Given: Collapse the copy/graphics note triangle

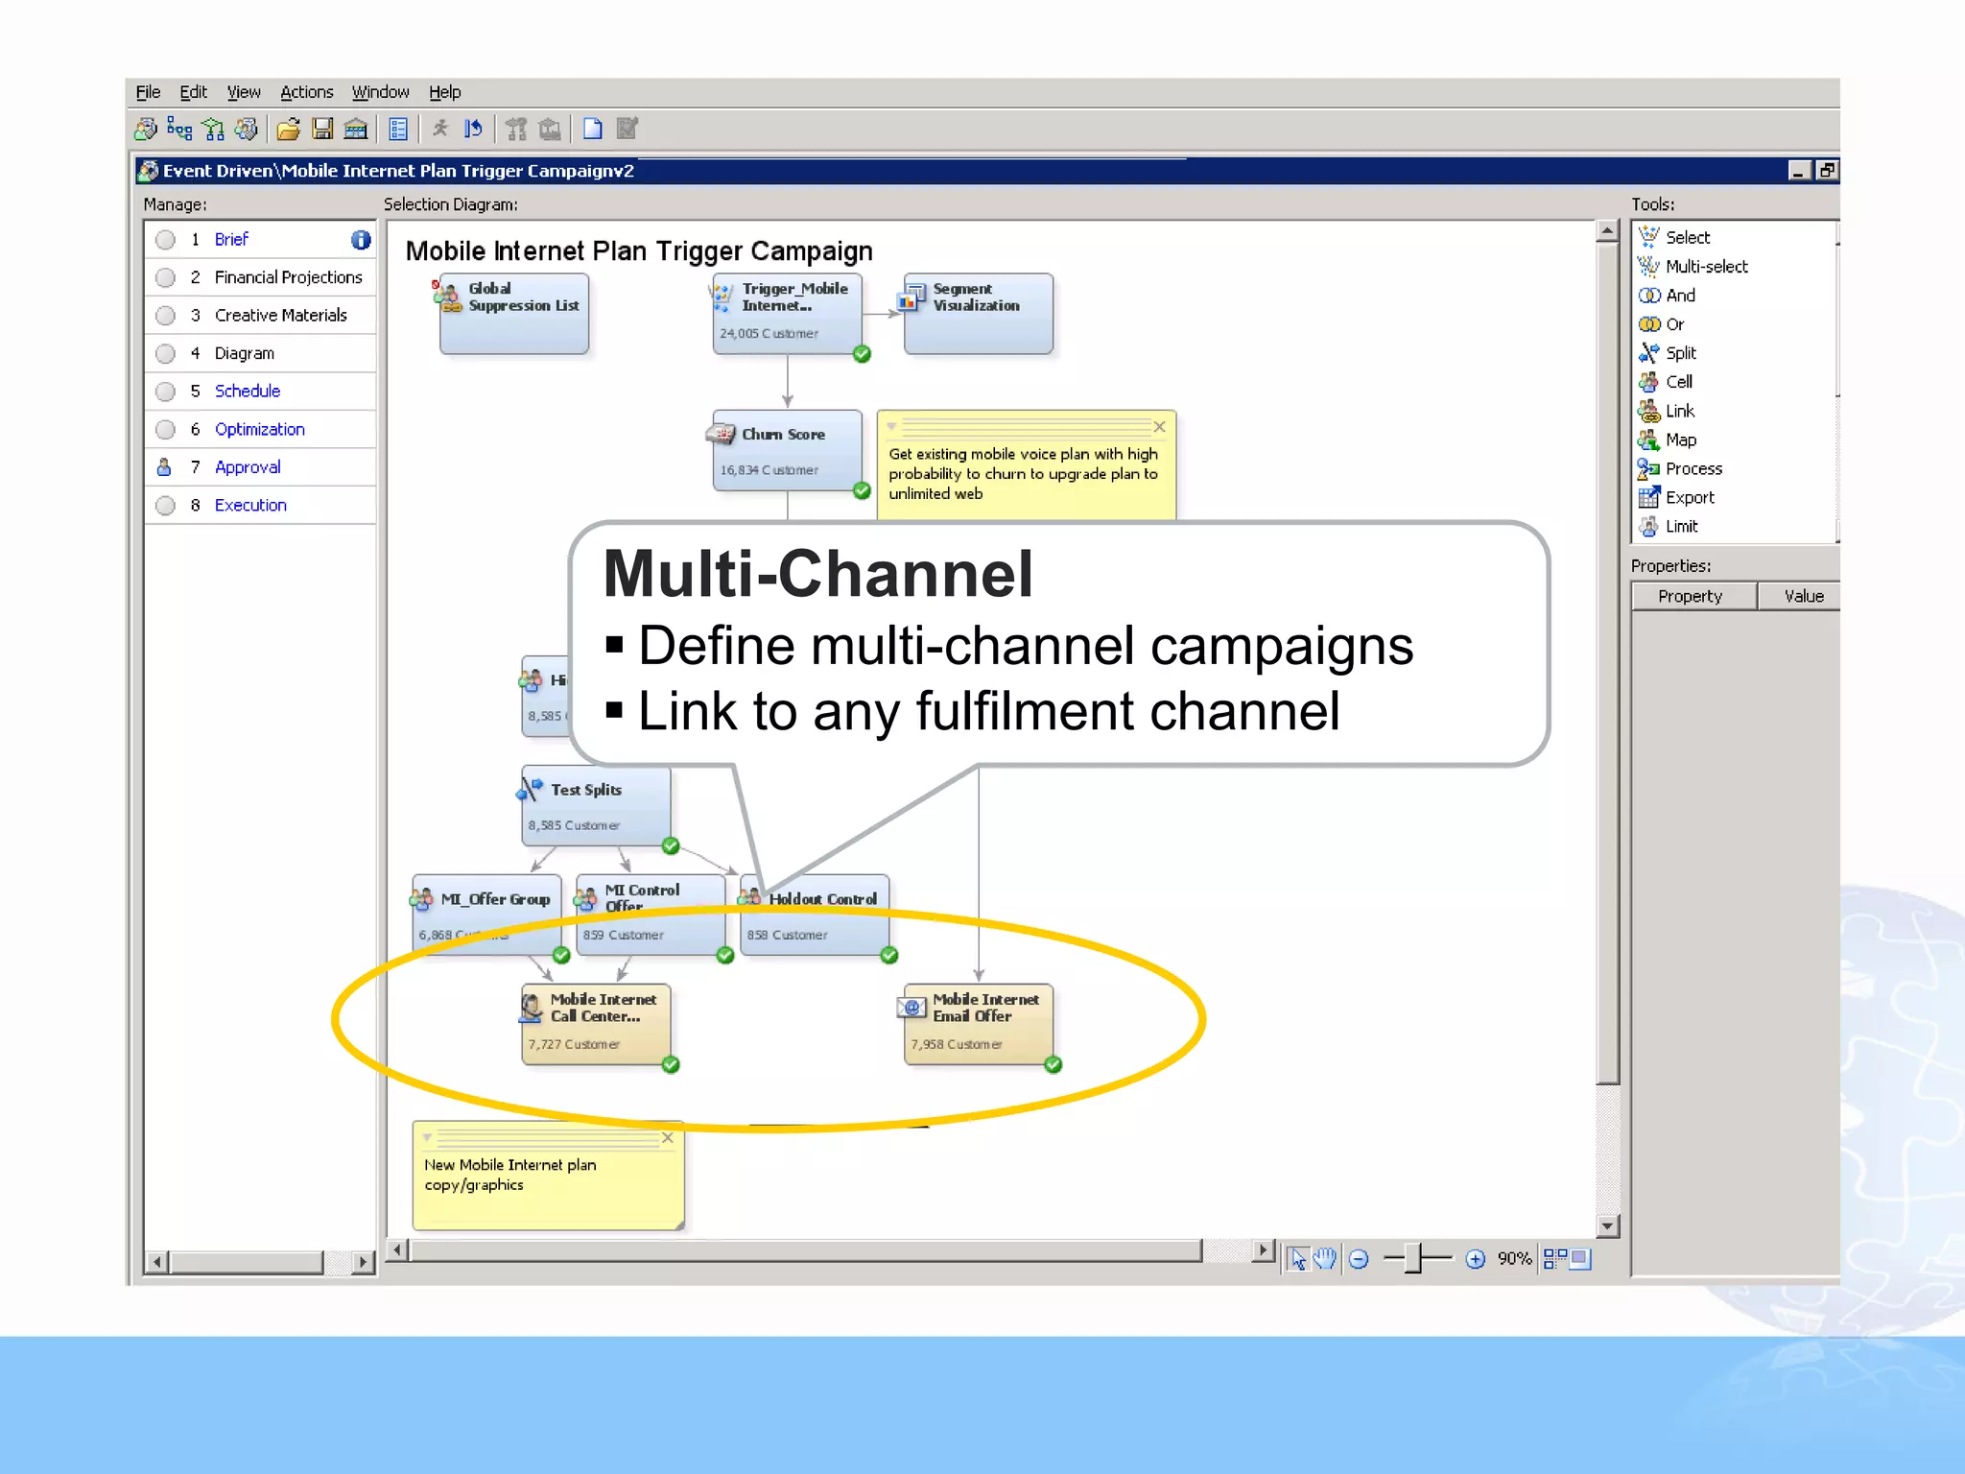Looking at the screenshot, I should click(x=428, y=1137).
